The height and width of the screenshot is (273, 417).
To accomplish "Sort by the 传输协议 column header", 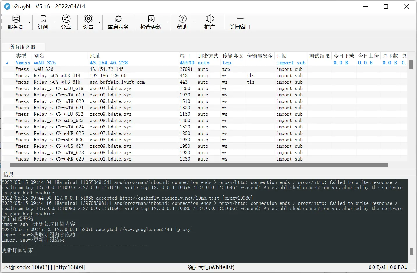I will coord(233,56).
